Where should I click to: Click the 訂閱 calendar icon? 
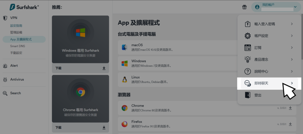point(248,47)
